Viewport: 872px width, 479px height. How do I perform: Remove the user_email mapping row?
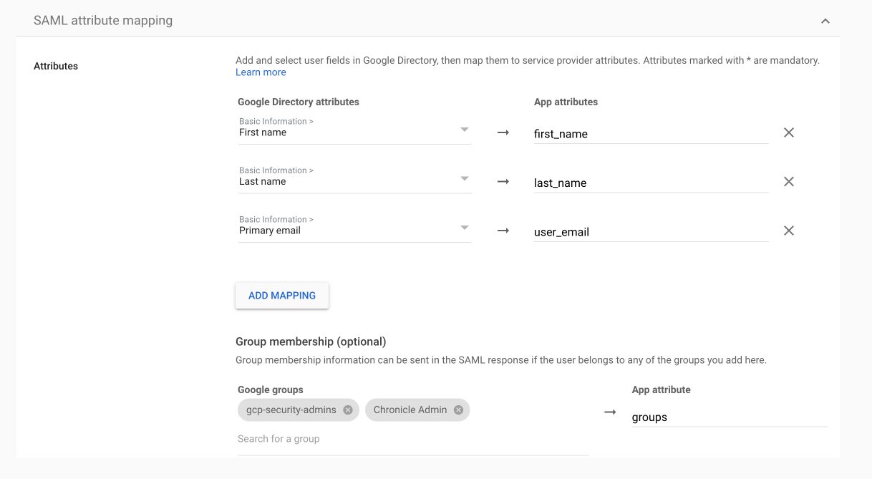tap(788, 231)
